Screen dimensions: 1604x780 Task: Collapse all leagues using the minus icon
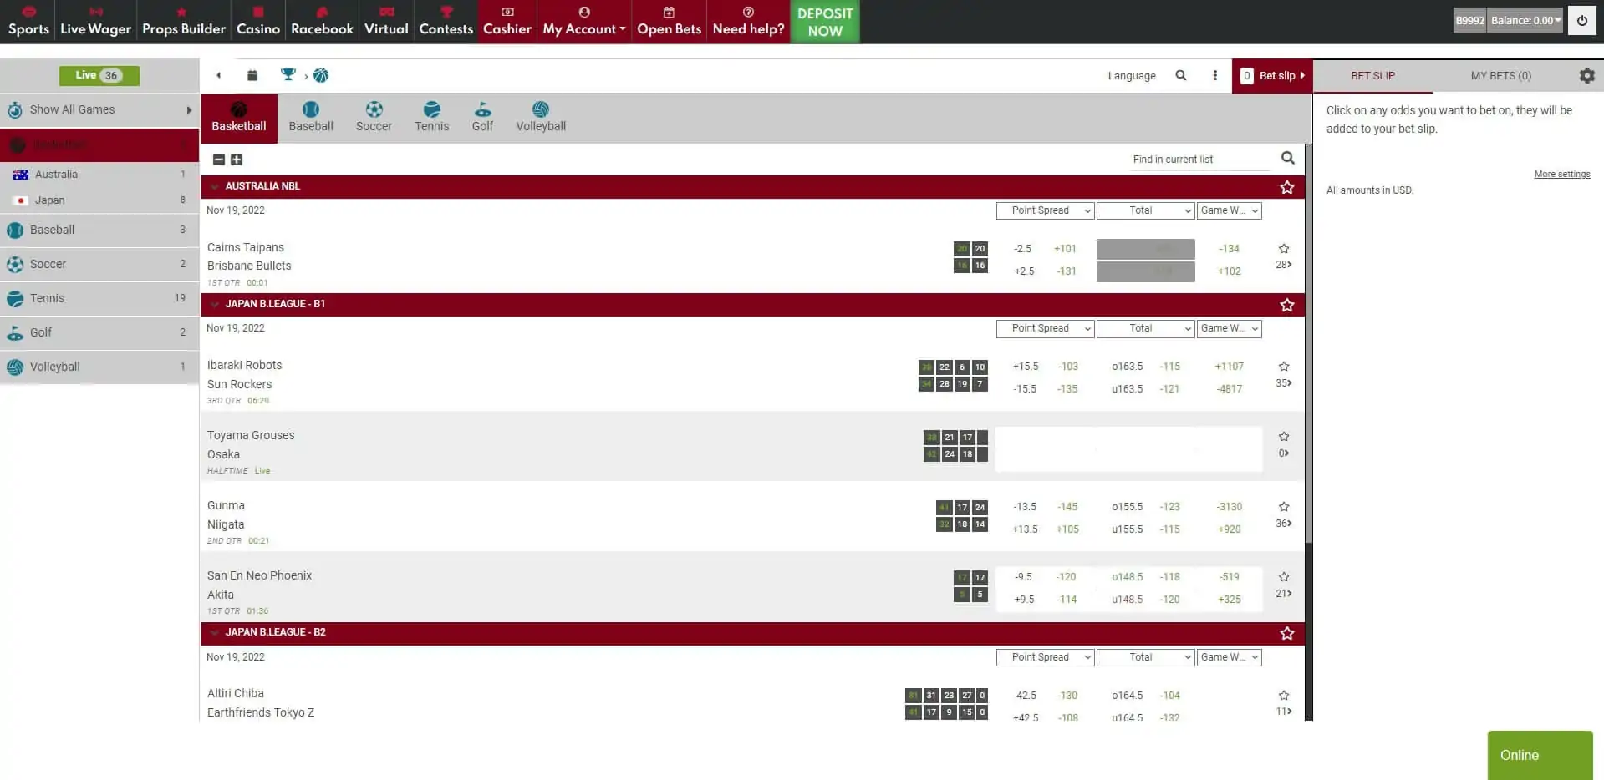tap(219, 159)
